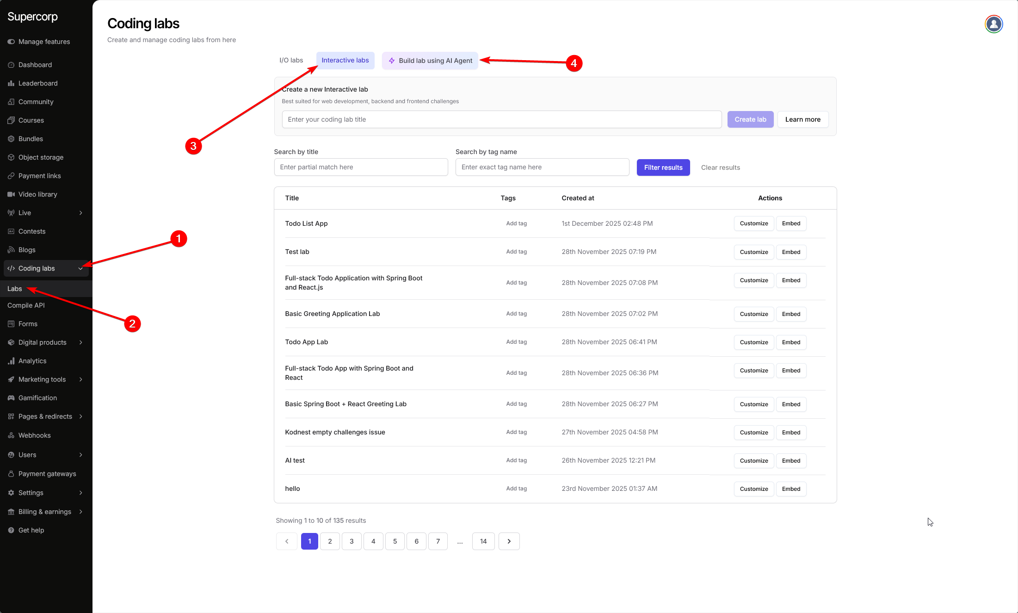Image resolution: width=1018 pixels, height=613 pixels.
Task: Click the Learn more button
Action: [x=802, y=119]
